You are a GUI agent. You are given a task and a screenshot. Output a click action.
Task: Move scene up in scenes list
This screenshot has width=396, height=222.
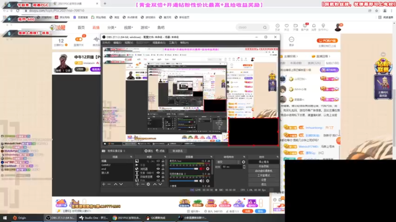pos(115,184)
